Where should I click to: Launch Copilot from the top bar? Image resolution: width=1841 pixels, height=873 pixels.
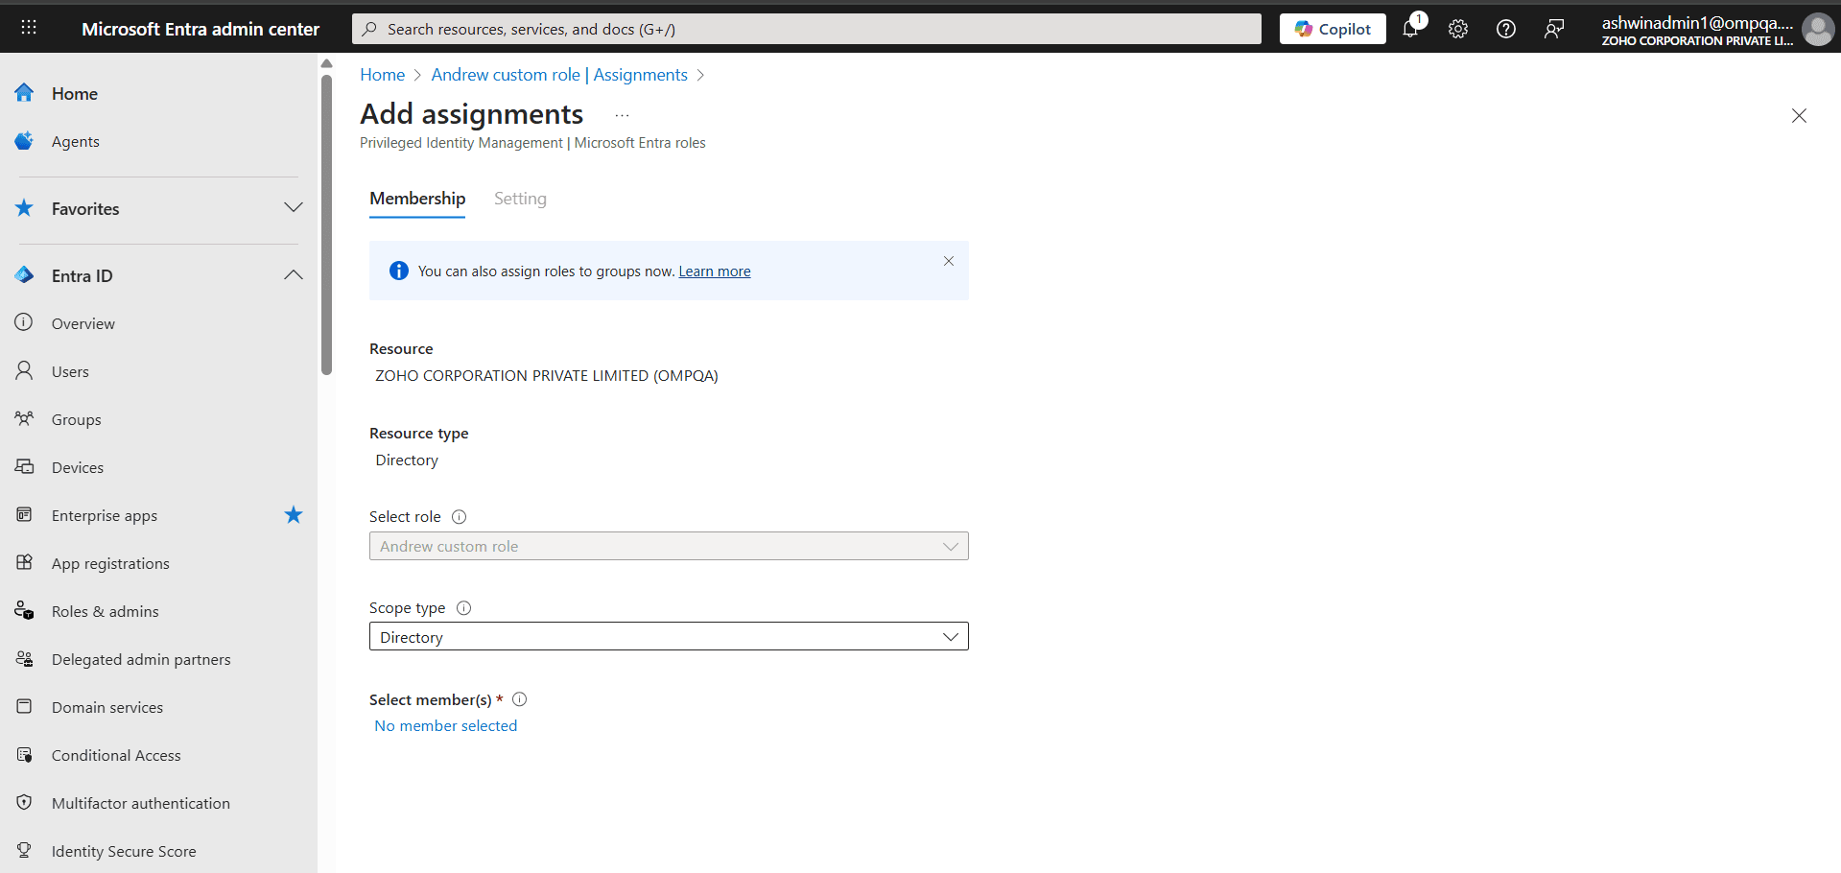click(x=1332, y=28)
